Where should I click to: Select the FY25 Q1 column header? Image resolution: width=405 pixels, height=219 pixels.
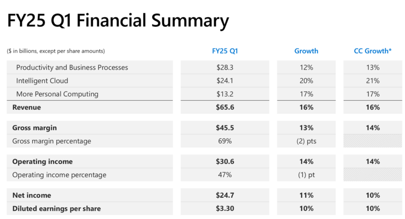point(225,51)
